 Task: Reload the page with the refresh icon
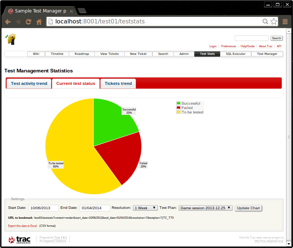click(x=28, y=22)
